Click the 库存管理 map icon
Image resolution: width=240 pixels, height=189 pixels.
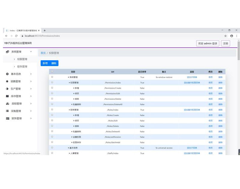click(7, 96)
